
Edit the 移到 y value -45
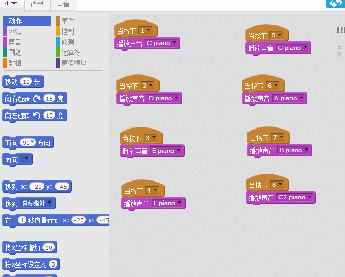pos(62,186)
